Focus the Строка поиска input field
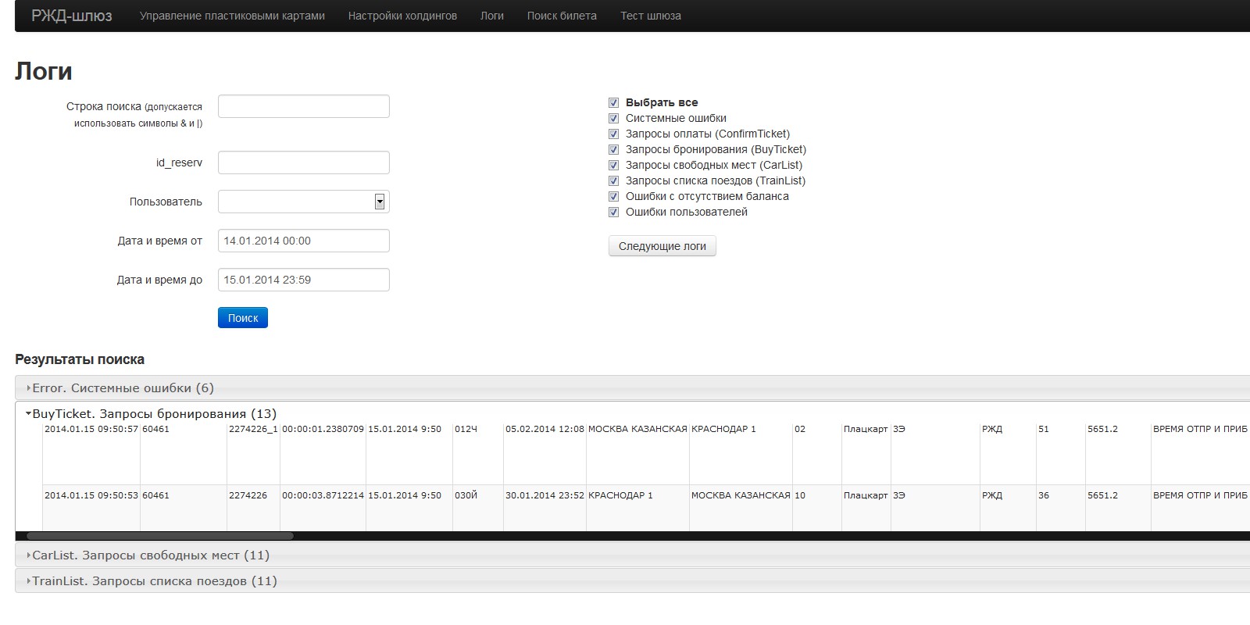This screenshot has height=625, width=1250. point(304,106)
